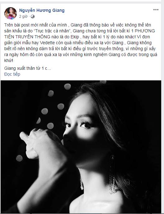Viewport: 164px width, 214px height.
Task: Open the black-and-white portrait photo
Action: (x=81, y=147)
